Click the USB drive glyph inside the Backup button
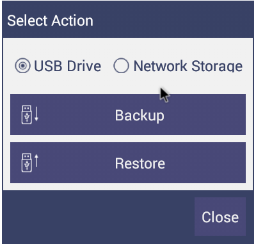Image resolution: width=256 pixels, height=246 pixels. click(27, 115)
